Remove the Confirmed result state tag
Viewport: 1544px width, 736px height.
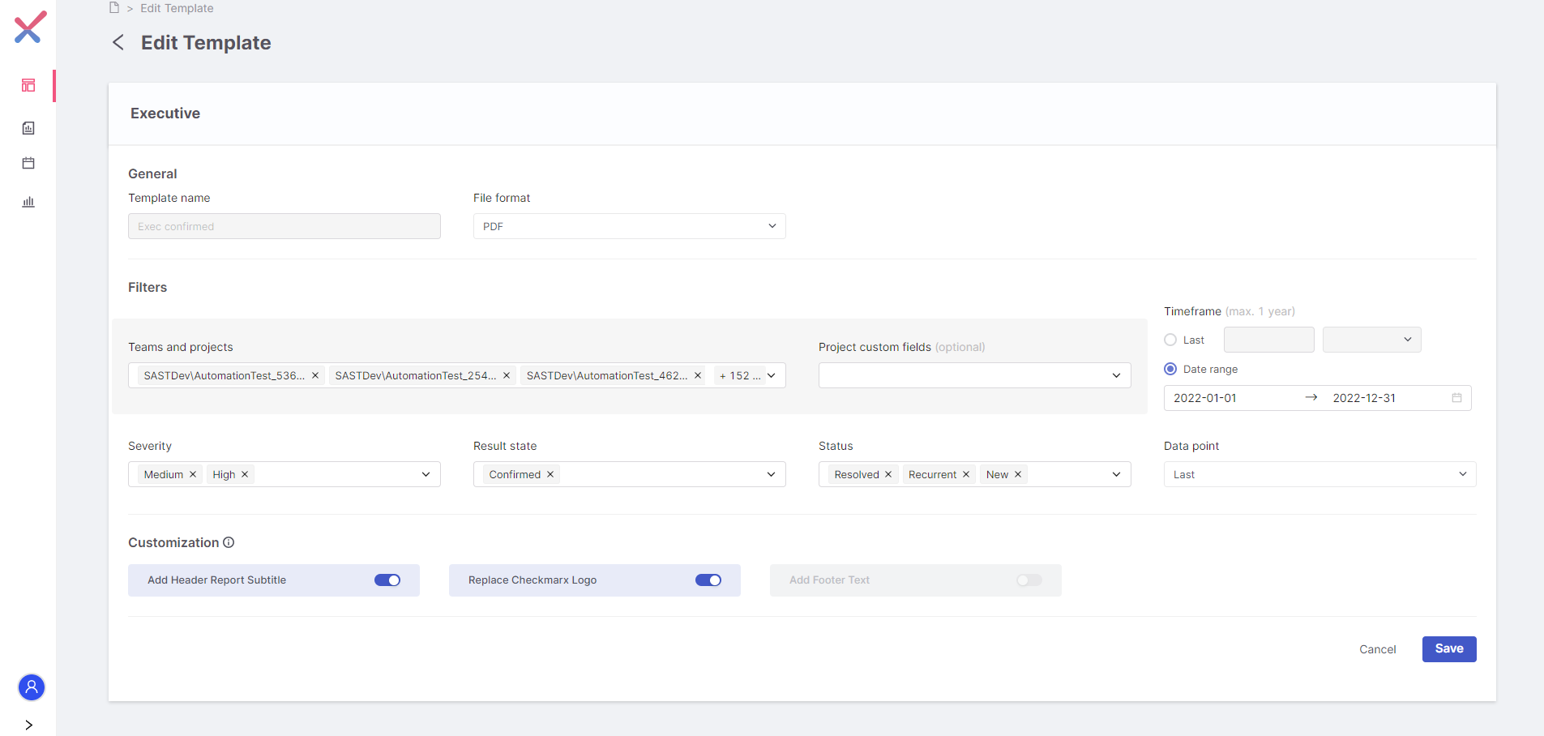[x=550, y=474]
